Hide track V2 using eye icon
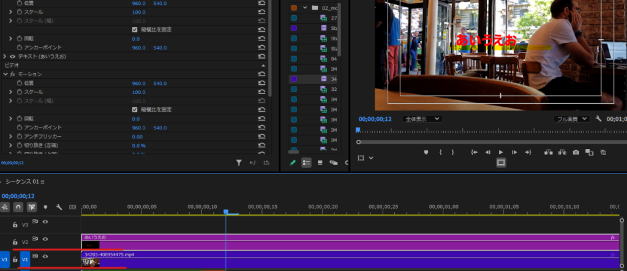Image resolution: width=627 pixels, height=271 pixels. click(45, 239)
